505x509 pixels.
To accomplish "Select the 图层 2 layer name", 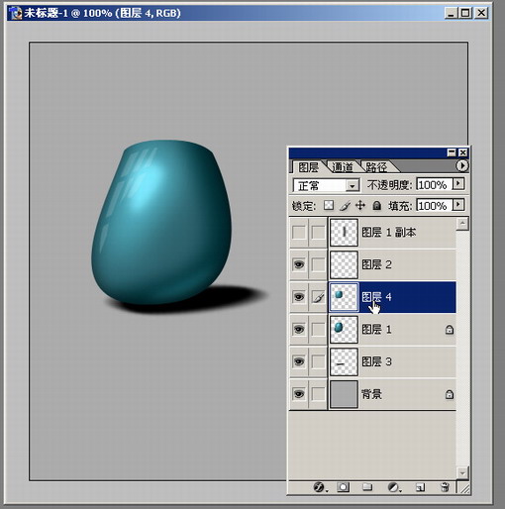I will pos(376,264).
